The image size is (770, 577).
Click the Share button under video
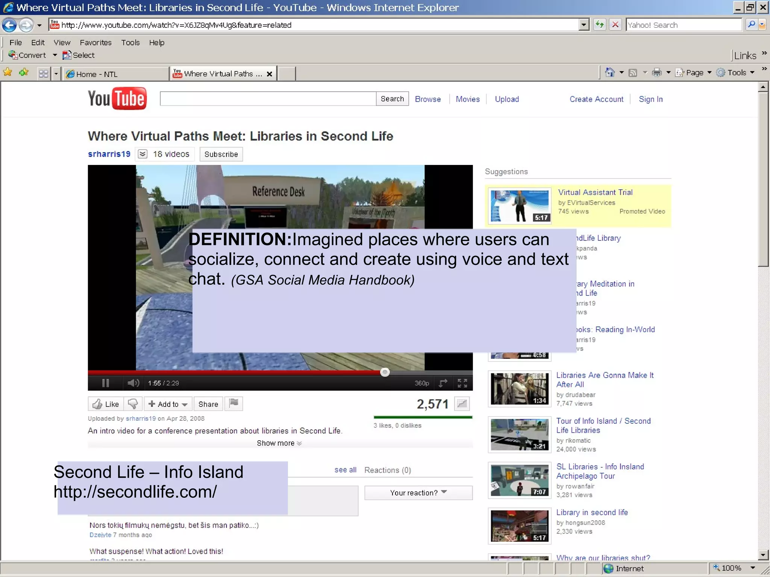208,404
